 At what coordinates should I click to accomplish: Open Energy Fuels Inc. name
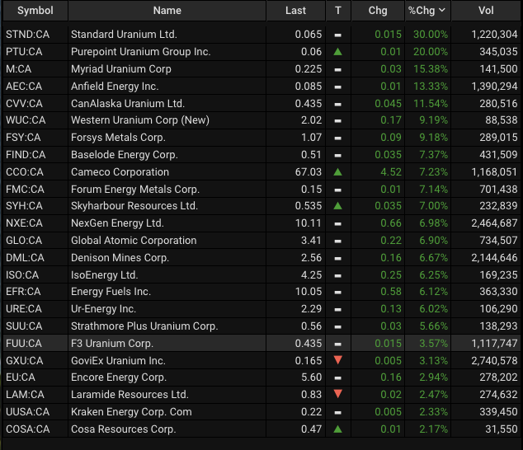(111, 292)
